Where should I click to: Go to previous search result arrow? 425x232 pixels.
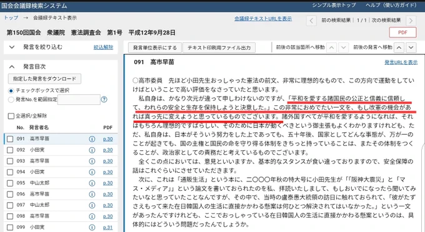click(x=311, y=21)
